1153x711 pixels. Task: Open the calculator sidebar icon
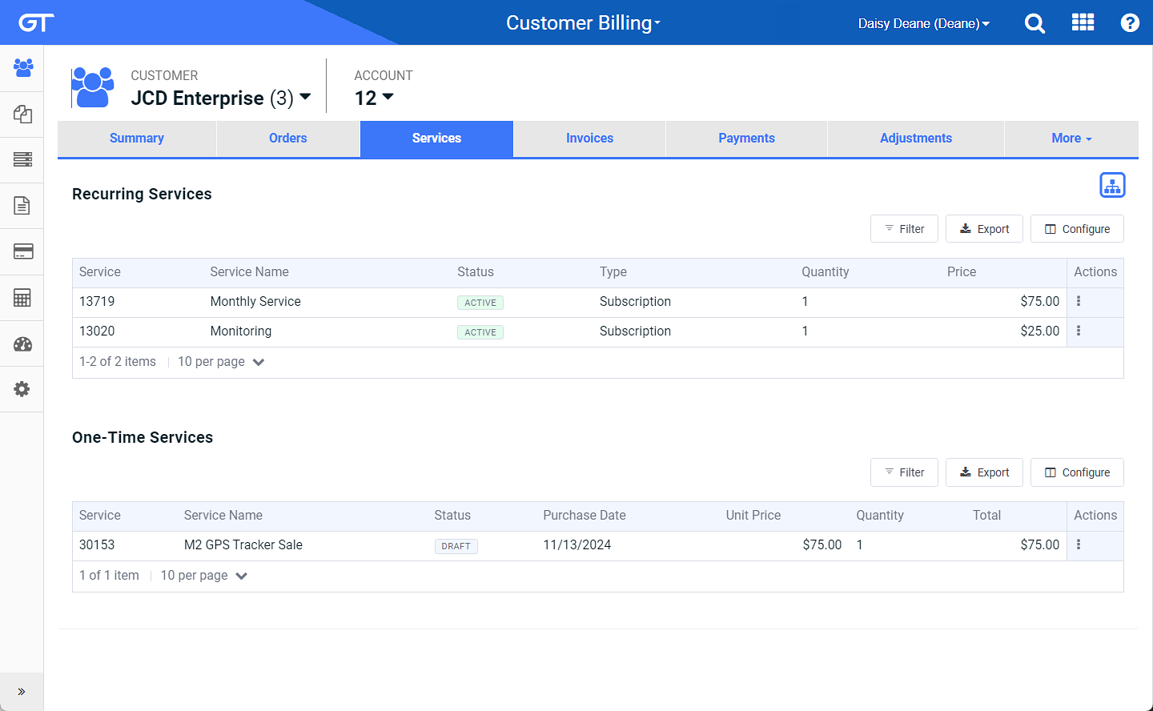point(22,298)
